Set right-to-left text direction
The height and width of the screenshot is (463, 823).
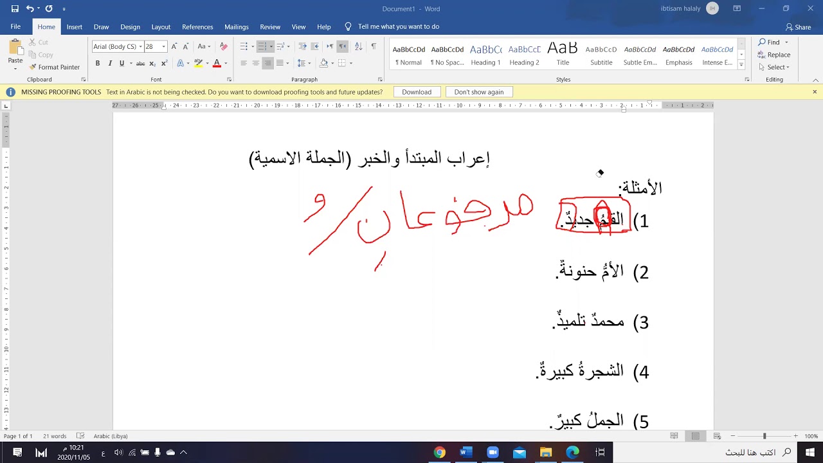pos(343,46)
